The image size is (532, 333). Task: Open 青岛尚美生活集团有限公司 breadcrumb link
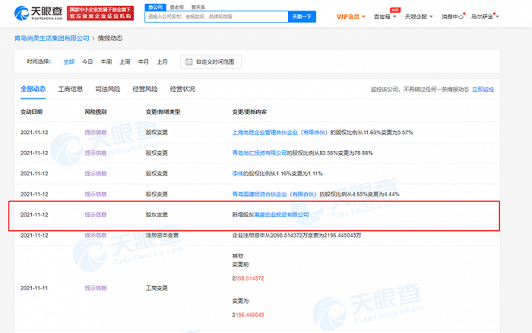point(49,38)
